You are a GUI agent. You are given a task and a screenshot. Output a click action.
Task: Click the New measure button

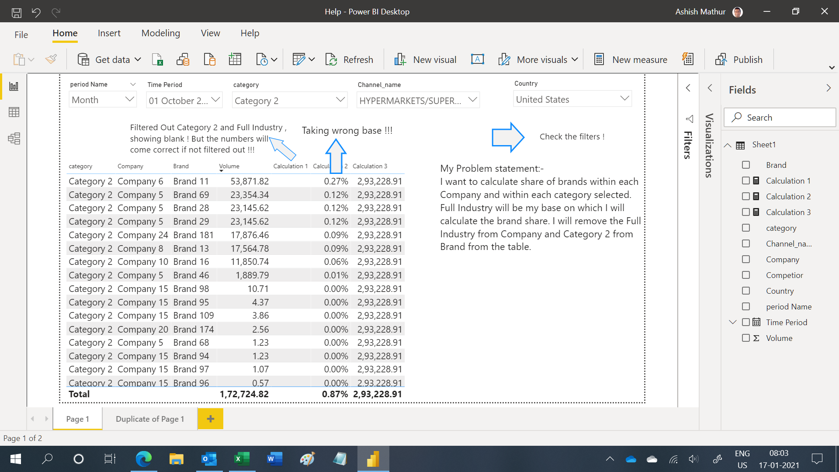(x=631, y=59)
